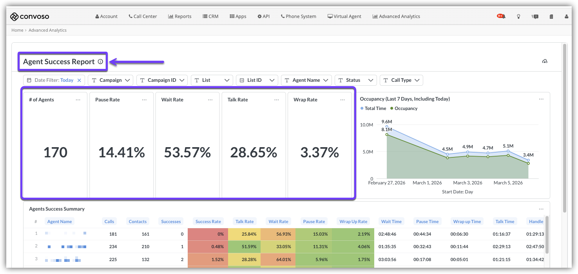
Task: Open the Occupancy chart three-dot menu
Action: coord(541,99)
